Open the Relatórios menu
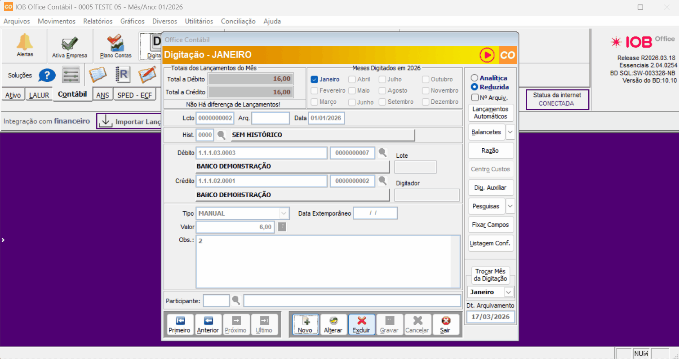This screenshot has height=359, width=679. click(98, 21)
